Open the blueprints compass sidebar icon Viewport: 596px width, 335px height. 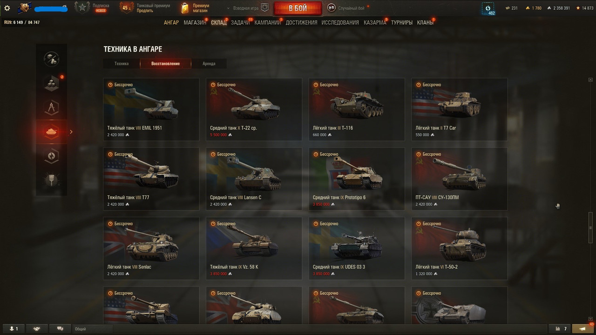52,108
